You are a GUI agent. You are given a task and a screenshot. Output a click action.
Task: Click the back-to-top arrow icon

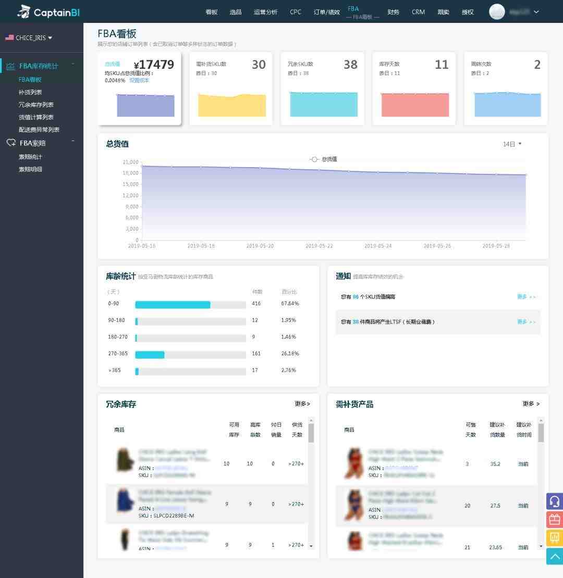click(555, 556)
